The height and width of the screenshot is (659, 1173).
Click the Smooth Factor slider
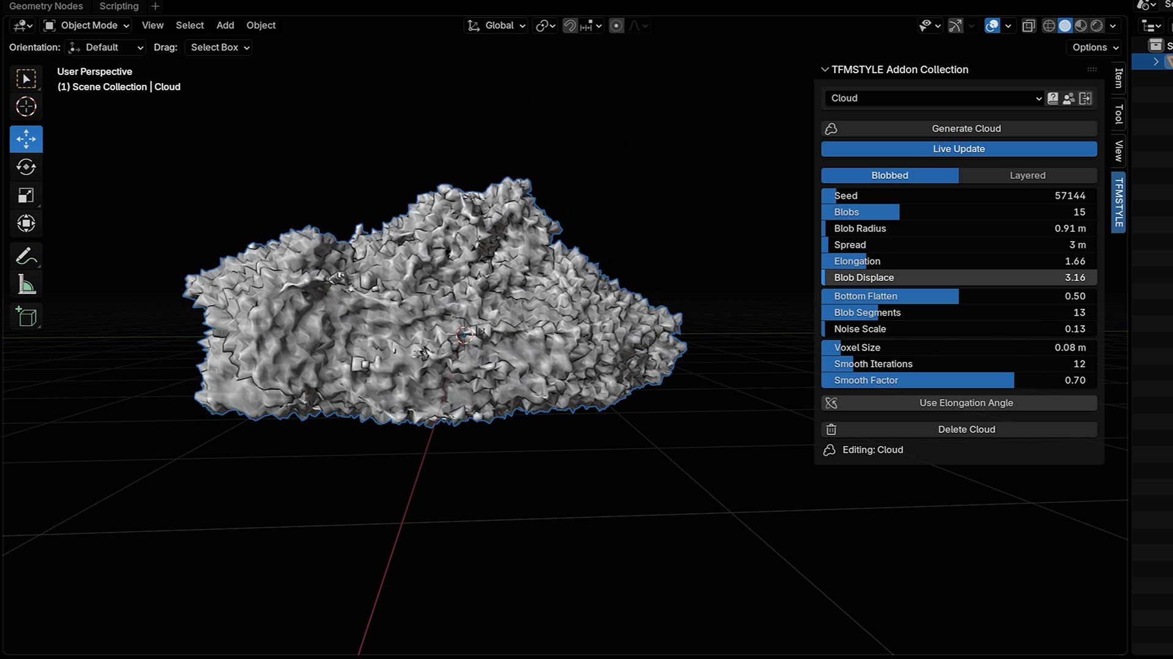959,380
